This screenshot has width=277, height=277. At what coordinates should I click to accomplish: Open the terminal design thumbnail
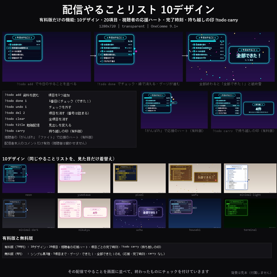click(x=250, y=213)
